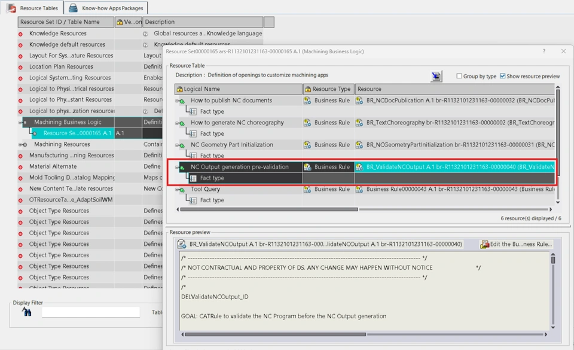Switch to the Know-how Apps Packages tab

pyautogui.click(x=106, y=8)
